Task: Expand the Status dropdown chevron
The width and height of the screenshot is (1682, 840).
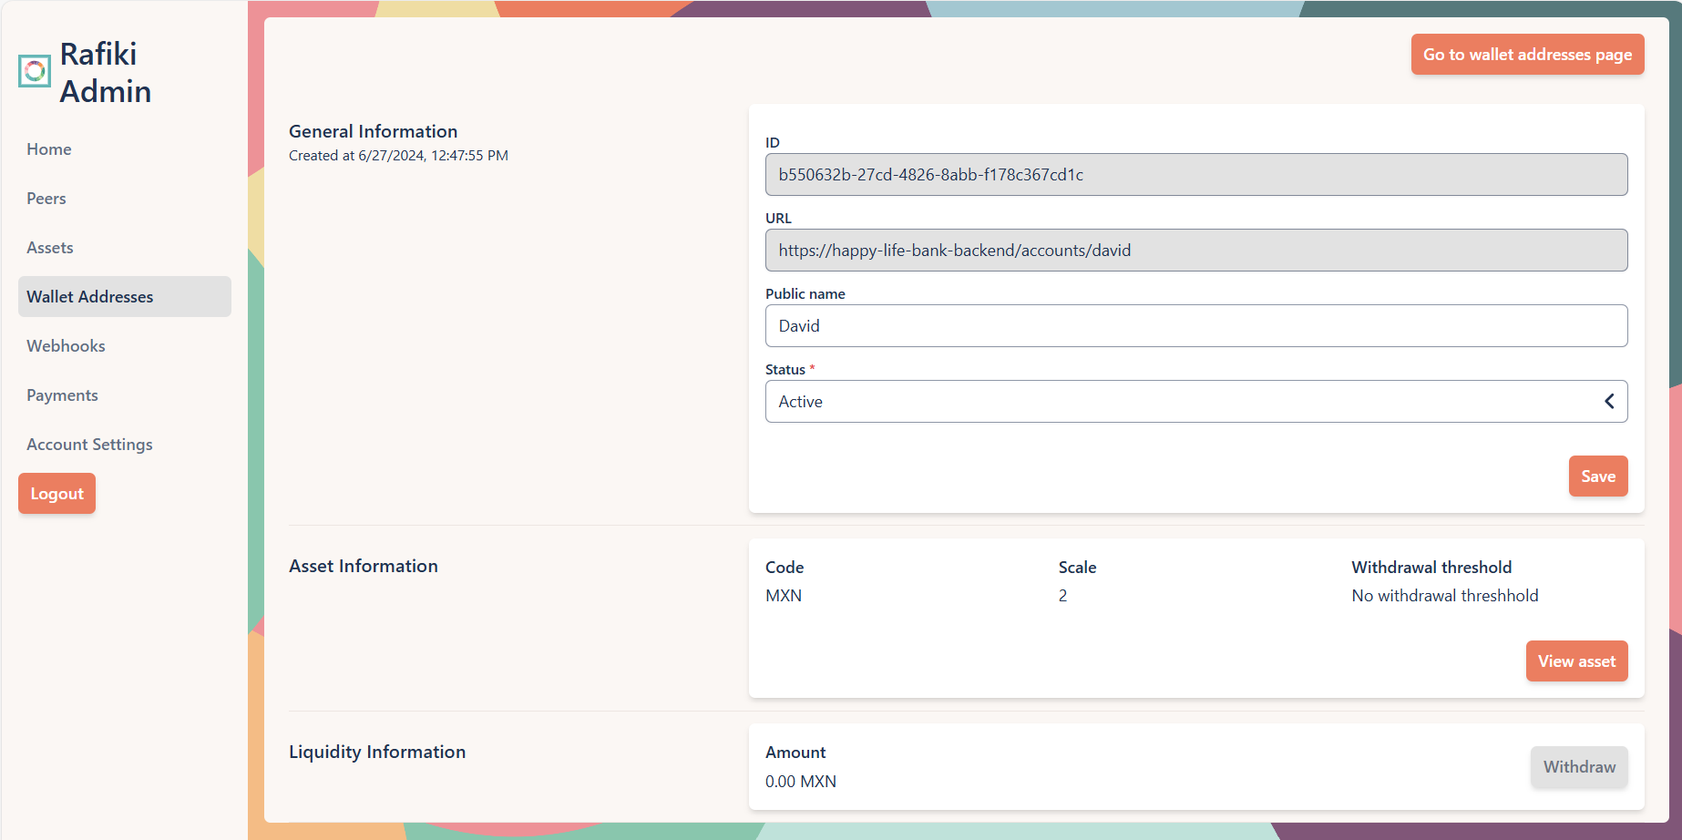Action: coord(1609,402)
